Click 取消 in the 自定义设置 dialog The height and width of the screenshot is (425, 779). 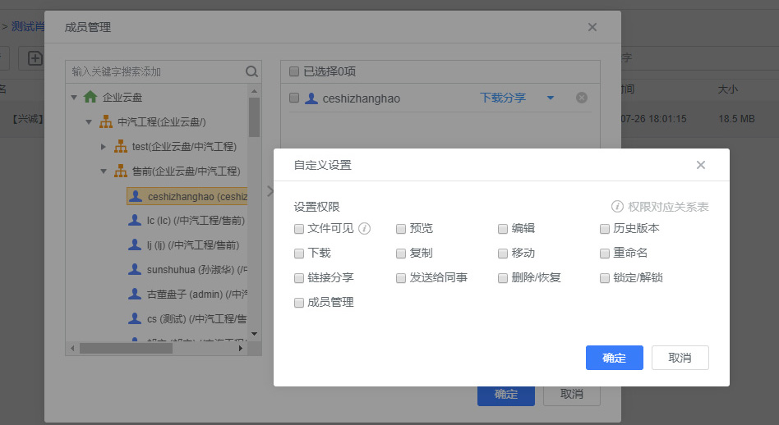pos(680,358)
